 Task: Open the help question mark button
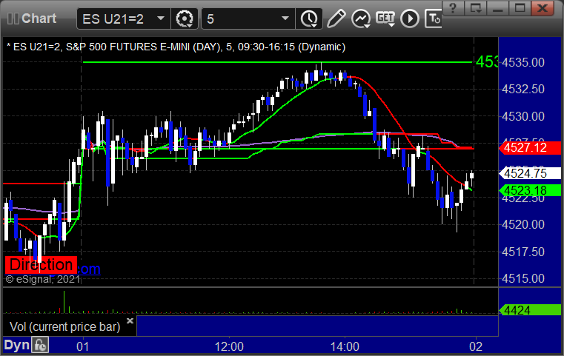coord(453,7)
